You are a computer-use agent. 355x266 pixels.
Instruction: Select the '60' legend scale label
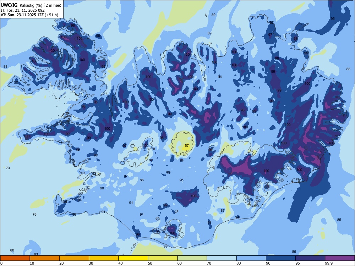click(180, 263)
